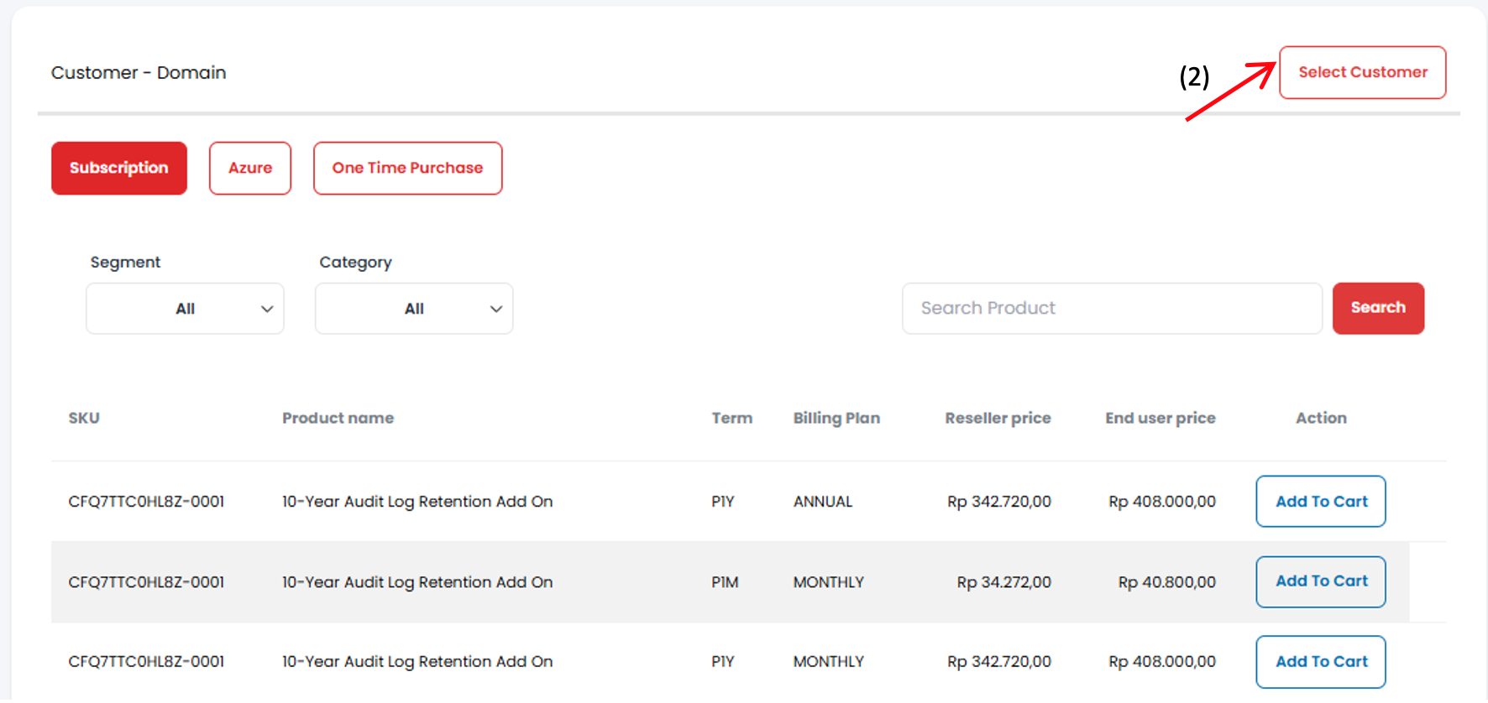
Task: Switch to the Subscription tab
Action: 119,168
